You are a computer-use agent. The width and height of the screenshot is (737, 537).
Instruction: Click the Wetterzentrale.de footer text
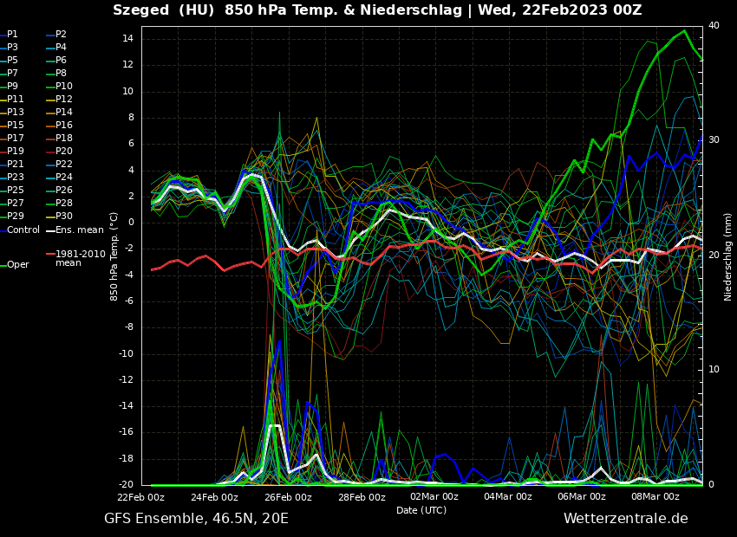pos(625,519)
